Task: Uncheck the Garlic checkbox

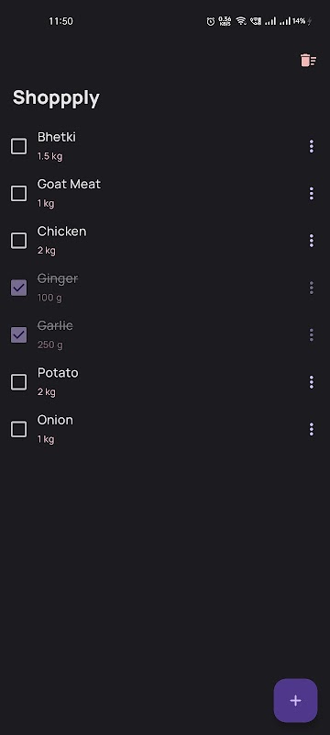Action: pos(18,334)
